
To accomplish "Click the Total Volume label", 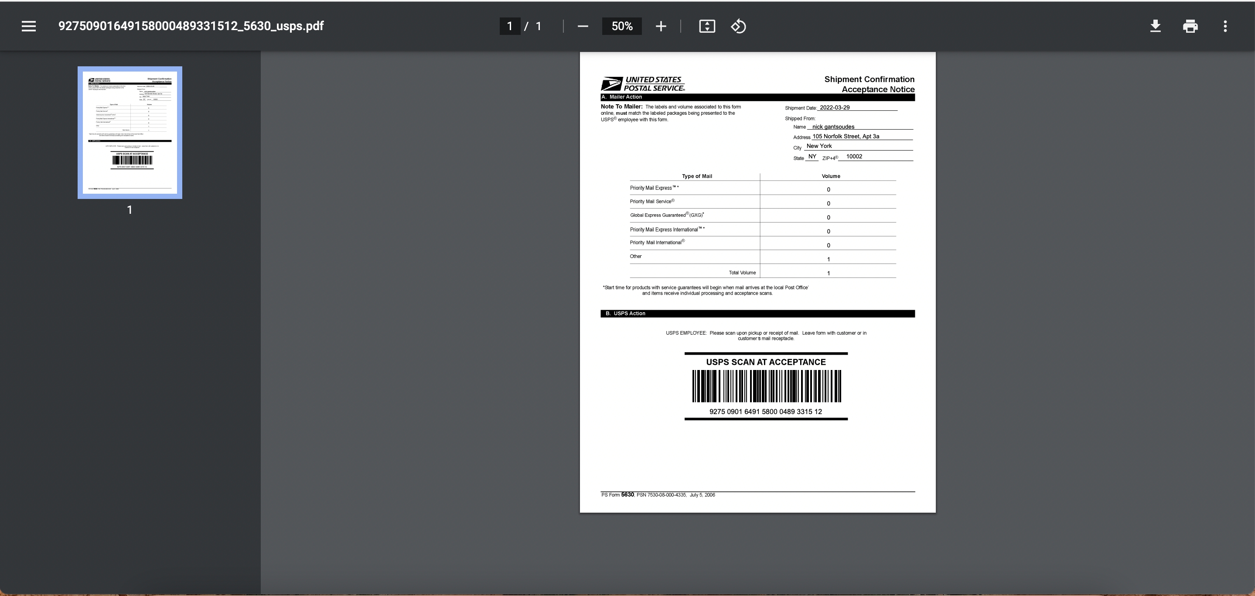I will (x=742, y=273).
